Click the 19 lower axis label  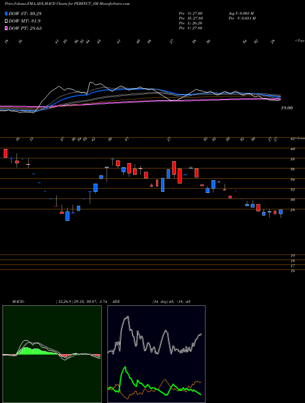292,256
